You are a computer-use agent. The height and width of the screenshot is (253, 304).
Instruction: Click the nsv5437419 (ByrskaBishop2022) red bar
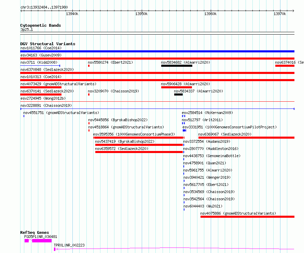click(139, 145)
